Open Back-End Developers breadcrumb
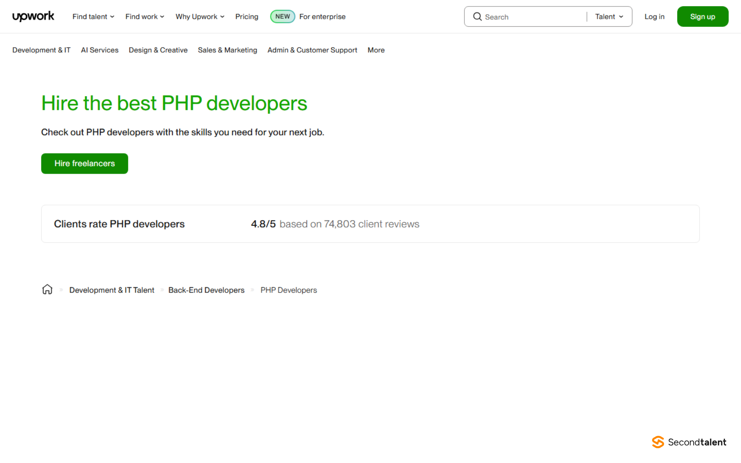Viewport: 741px width, 463px height. (x=206, y=290)
